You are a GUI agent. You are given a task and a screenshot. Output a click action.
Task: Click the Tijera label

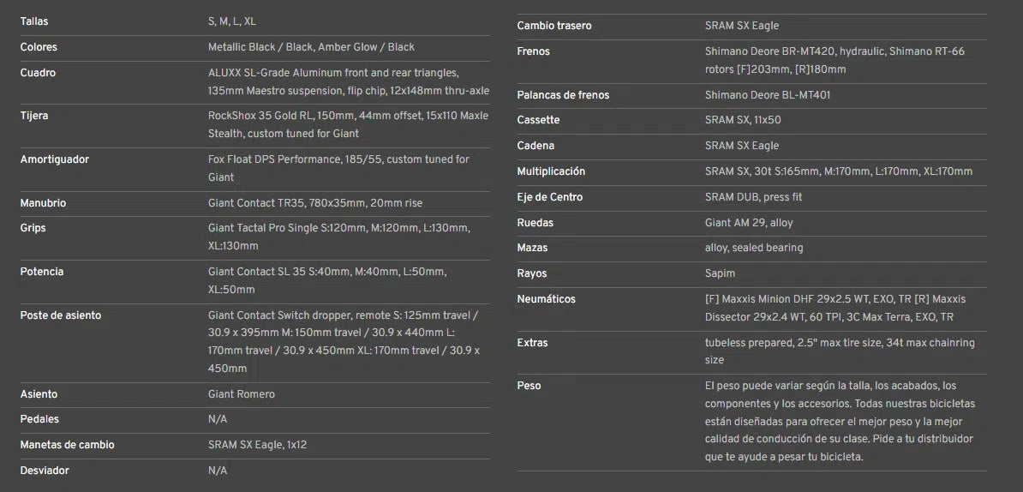coord(34,116)
